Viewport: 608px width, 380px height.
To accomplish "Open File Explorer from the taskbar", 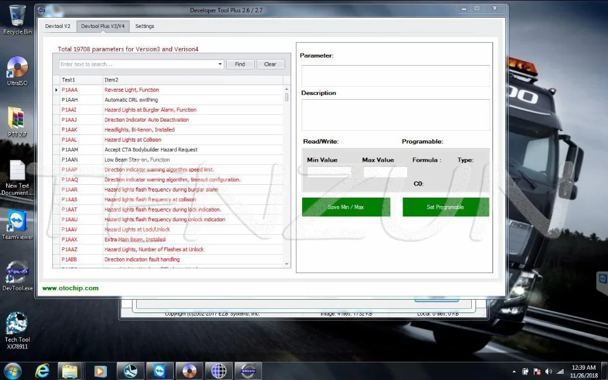I will [x=70, y=371].
